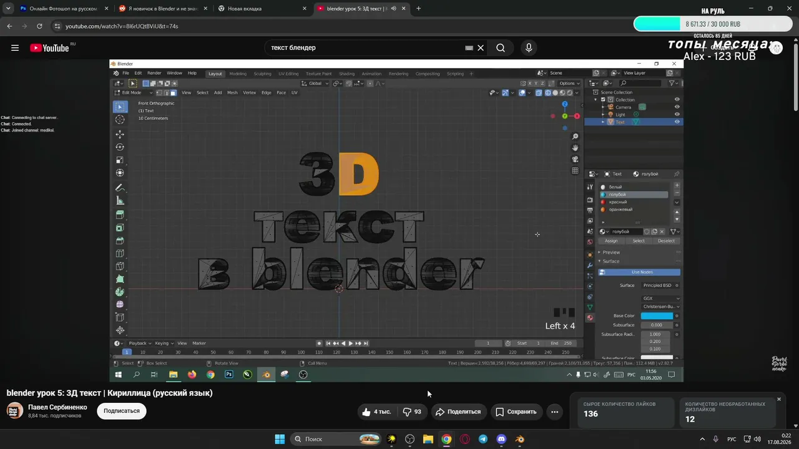
Task: Activate the Rotate tool
Action: click(x=120, y=147)
